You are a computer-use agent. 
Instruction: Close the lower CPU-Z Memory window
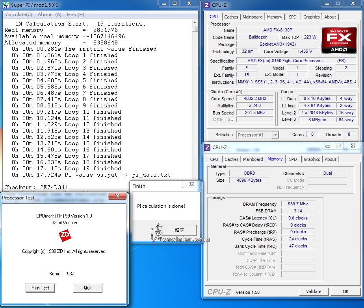pyautogui.click(x=353, y=146)
